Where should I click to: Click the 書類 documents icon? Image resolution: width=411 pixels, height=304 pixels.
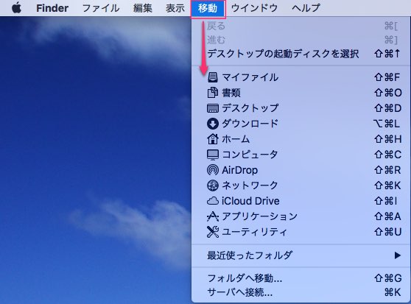pos(213,93)
